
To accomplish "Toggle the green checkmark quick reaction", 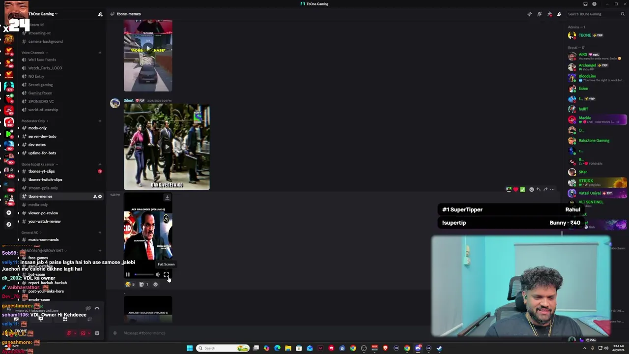I will (x=522, y=189).
